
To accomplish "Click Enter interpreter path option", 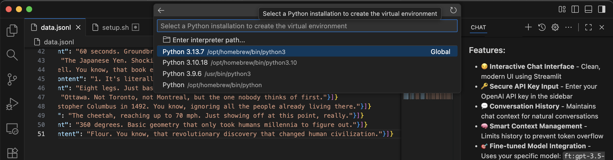I will pos(208,40).
